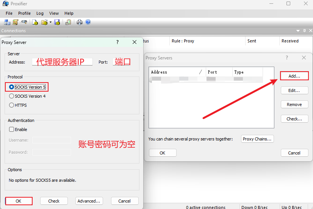The height and width of the screenshot is (209, 313).
Task: Maximize the Proxifier window
Action: tap(288, 3)
